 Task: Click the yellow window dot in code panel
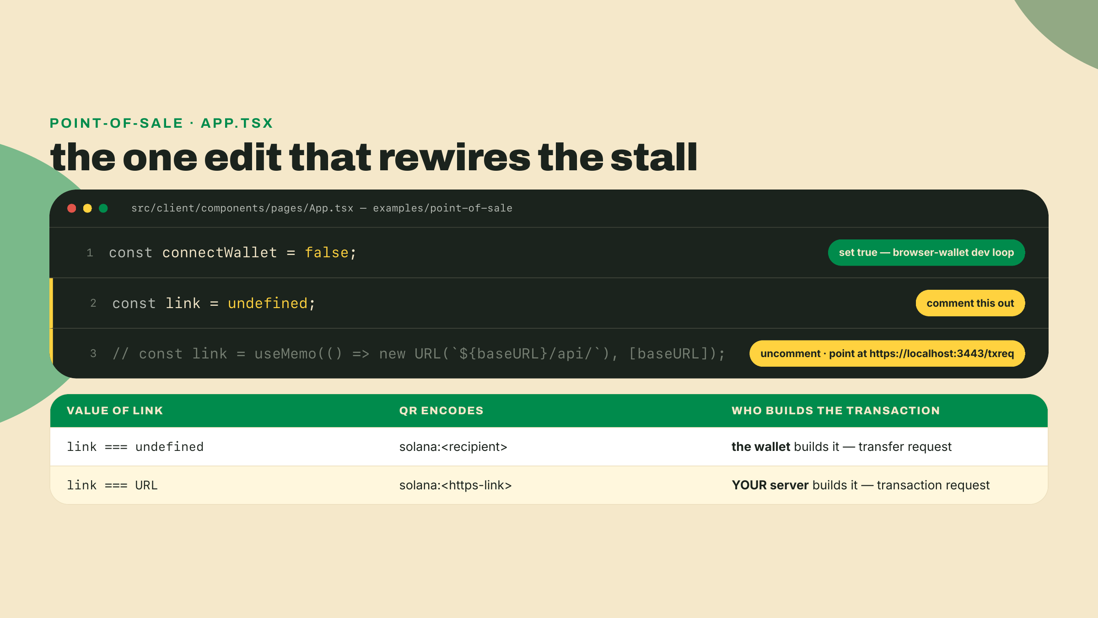pyautogui.click(x=87, y=208)
